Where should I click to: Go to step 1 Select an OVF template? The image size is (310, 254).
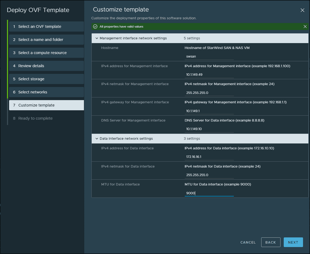46,26
